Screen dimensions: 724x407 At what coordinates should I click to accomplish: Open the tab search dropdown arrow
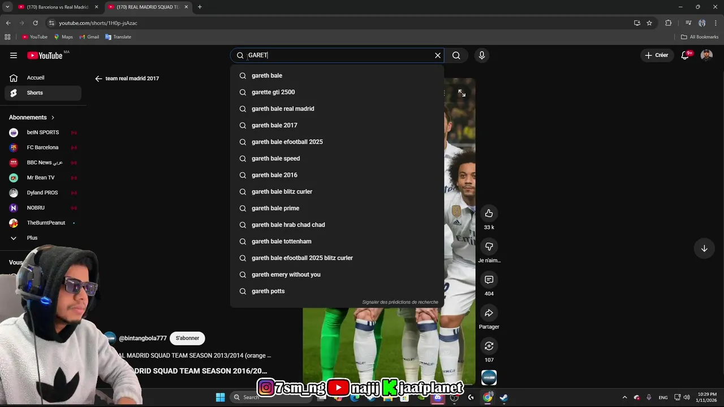pos(7,7)
